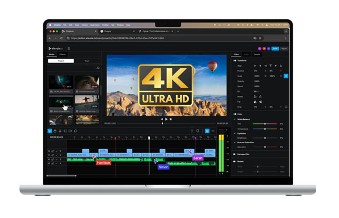Rotate the clip clockwise

(260, 96)
